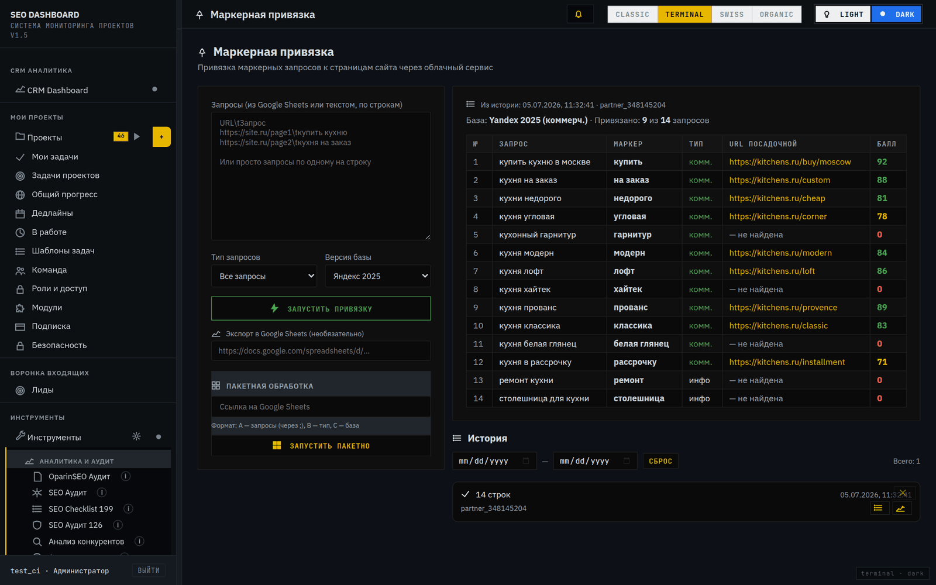Focus Google Sheets export URL field

pos(321,351)
